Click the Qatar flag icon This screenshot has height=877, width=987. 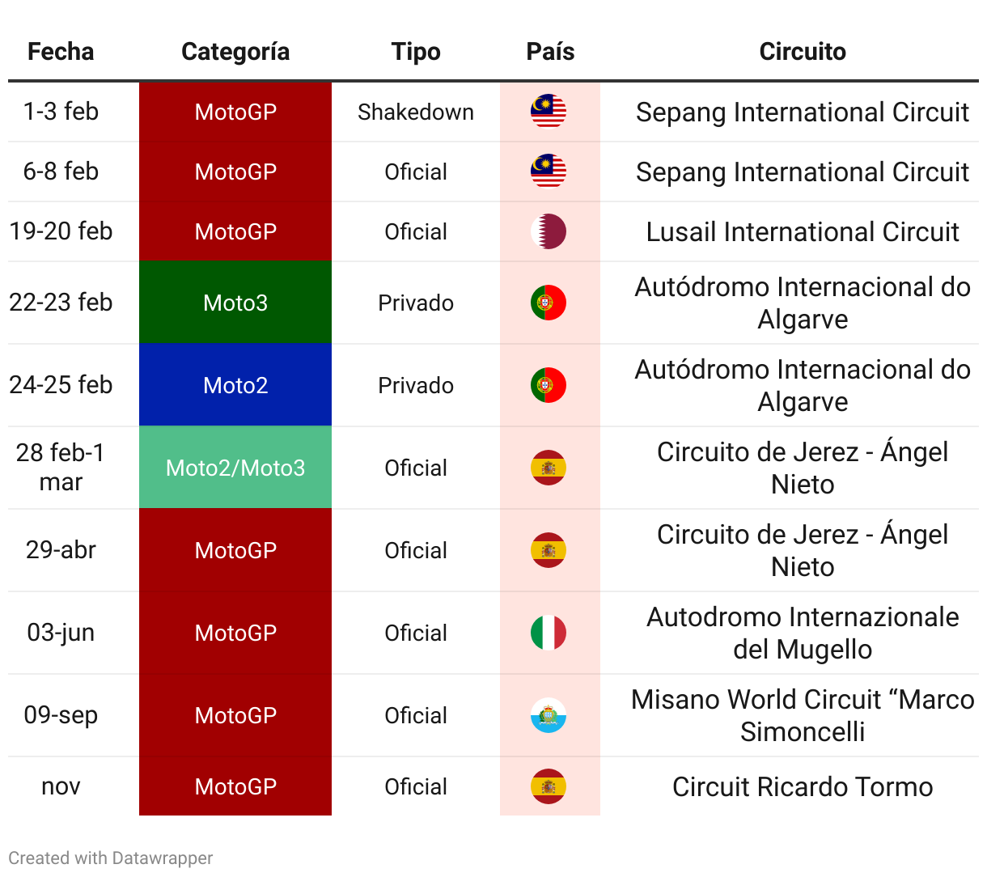[x=549, y=231]
